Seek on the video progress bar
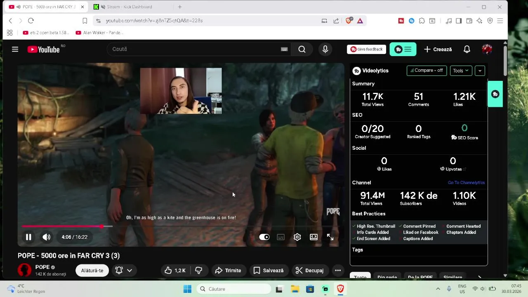 pyautogui.click(x=181, y=226)
